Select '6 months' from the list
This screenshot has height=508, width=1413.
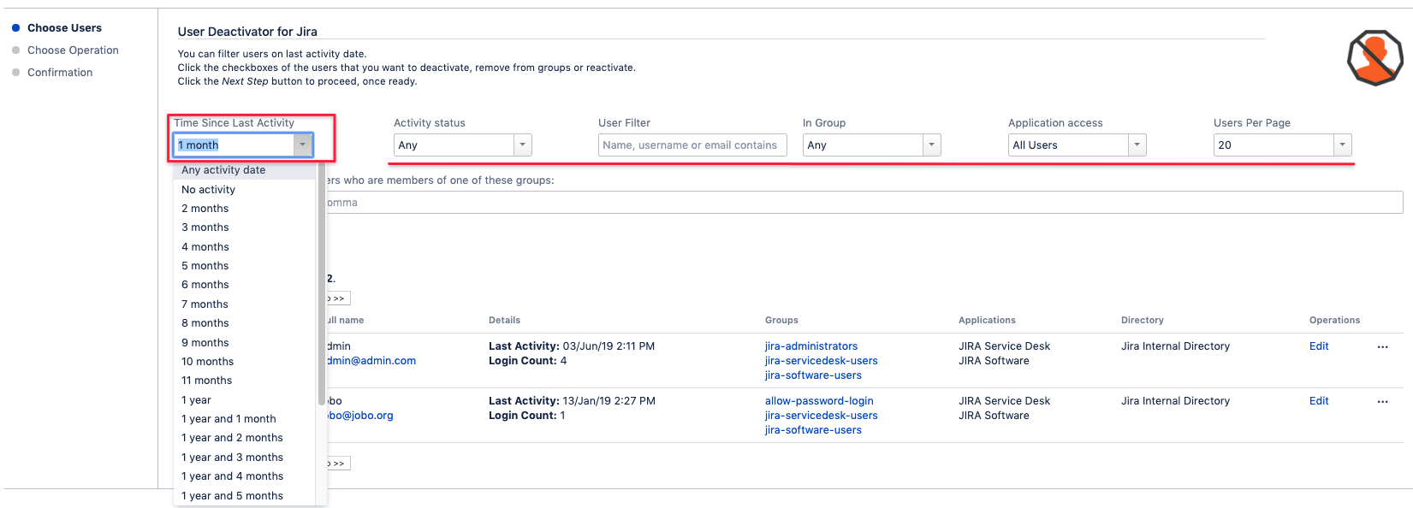[x=245, y=285]
